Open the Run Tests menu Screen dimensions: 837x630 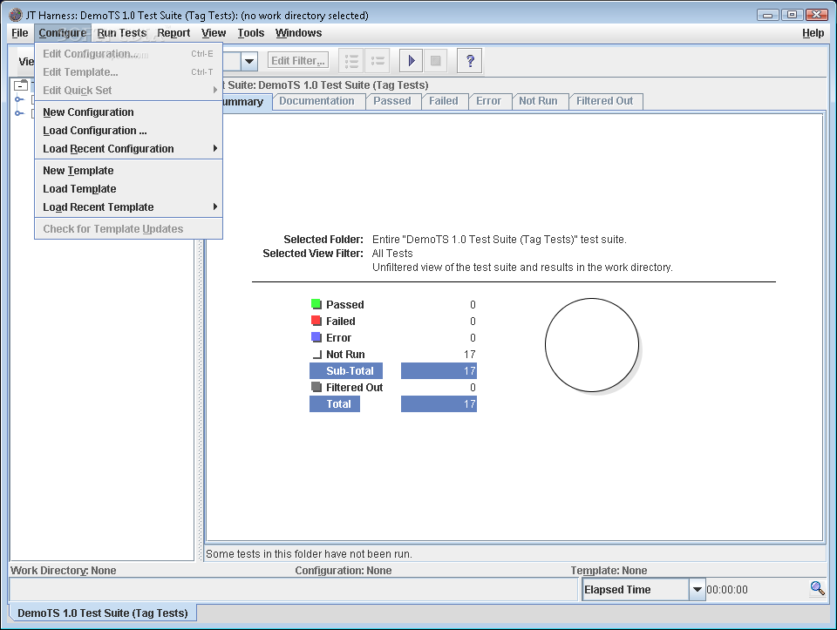pos(122,33)
